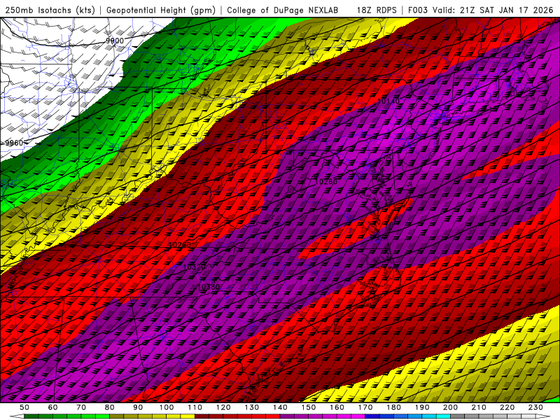Click the 170 value on the color scale
Viewport: 560px width, 420px height.
365,407
